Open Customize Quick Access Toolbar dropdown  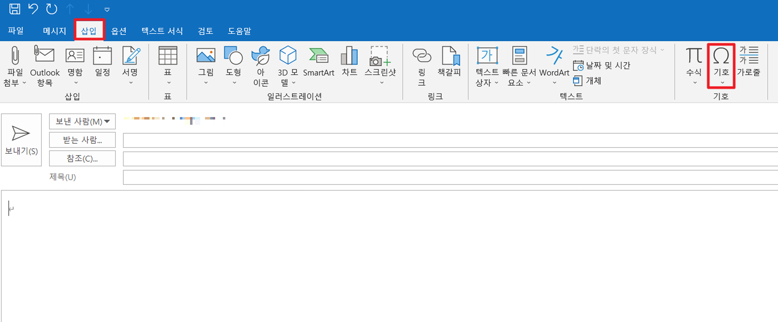click(x=107, y=9)
